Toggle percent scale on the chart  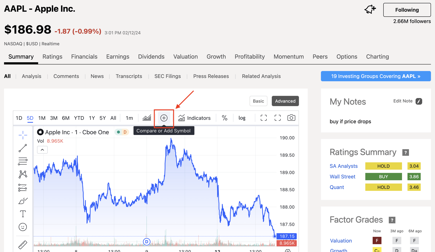pos(225,118)
